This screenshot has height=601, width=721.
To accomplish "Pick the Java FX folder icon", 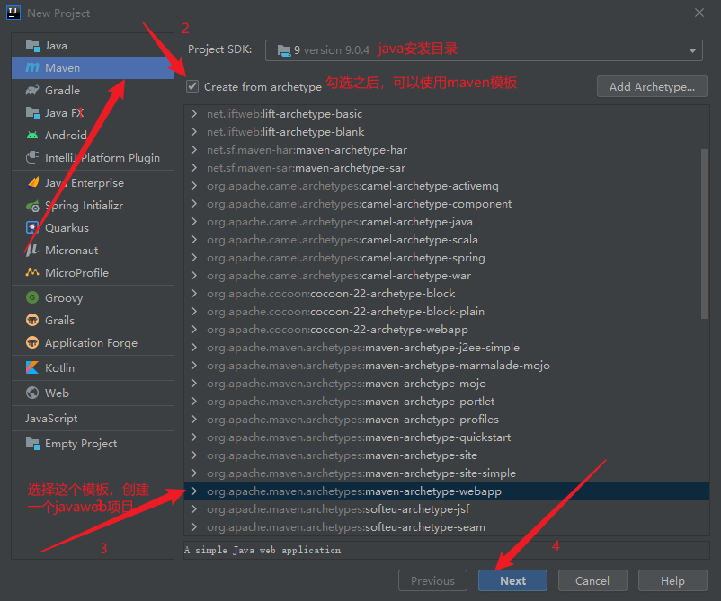I will [x=32, y=112].
